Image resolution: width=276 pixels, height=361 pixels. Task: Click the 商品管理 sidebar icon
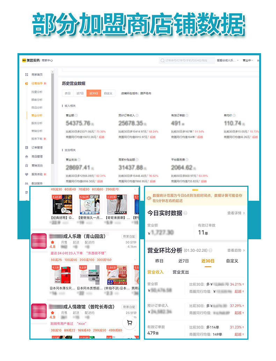point(27,157)
